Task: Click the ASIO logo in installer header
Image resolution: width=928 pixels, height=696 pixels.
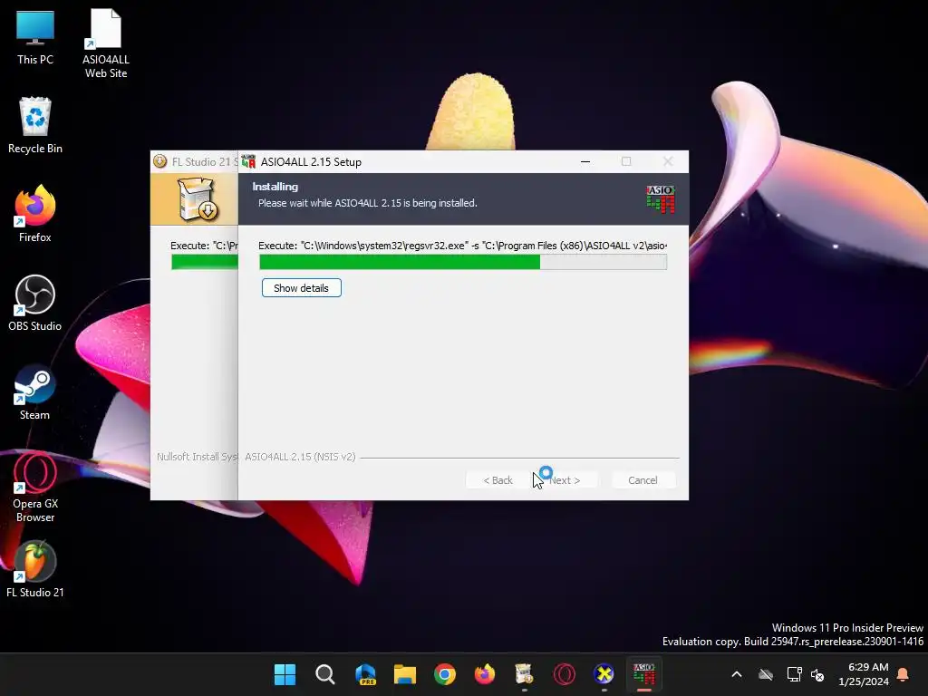Action: 661,198
